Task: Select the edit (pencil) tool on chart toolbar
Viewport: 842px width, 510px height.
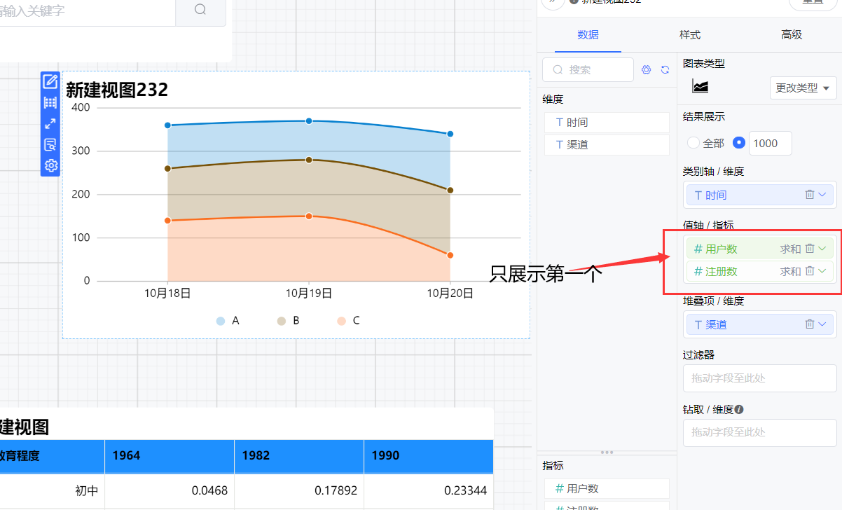Action: pyautogui.click(x=50, y=81)
